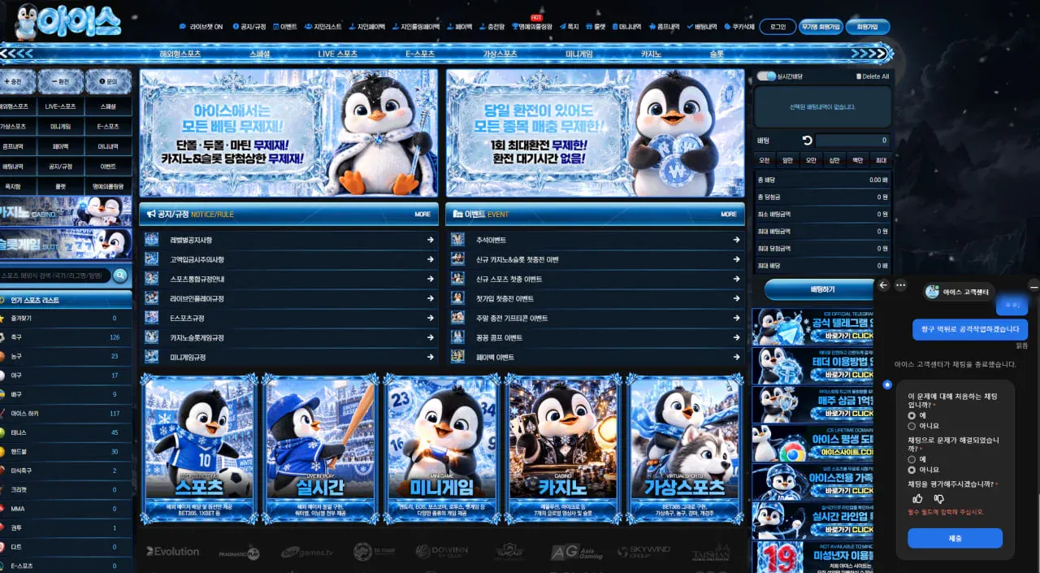
Task: Click the baseball icon for 야구
Action: [2, 375]
